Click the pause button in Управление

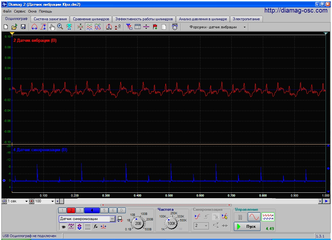point(240,217)
